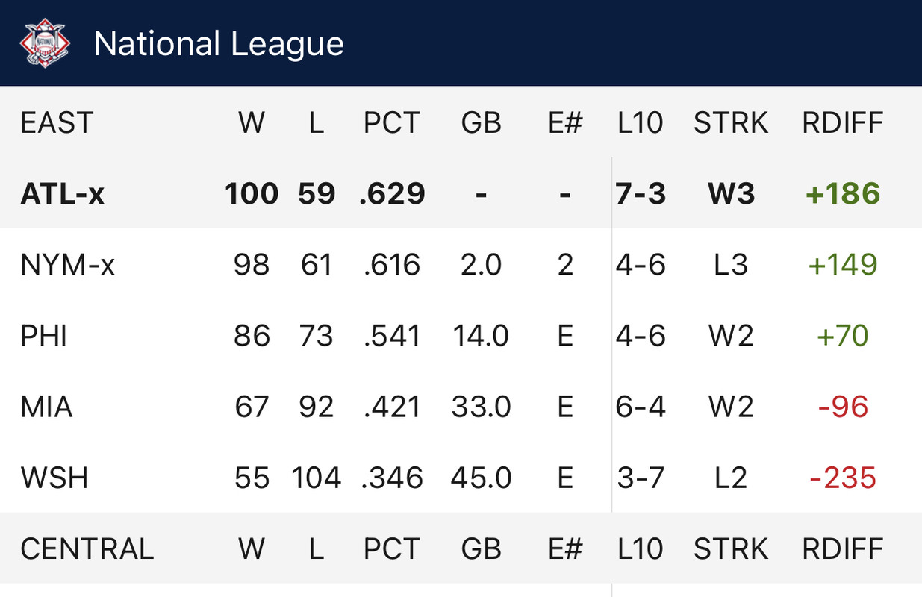The height and width of the screenshot is (597, 922).
Task: Tap the Central RDIFF column header
Action: [843, 548]
